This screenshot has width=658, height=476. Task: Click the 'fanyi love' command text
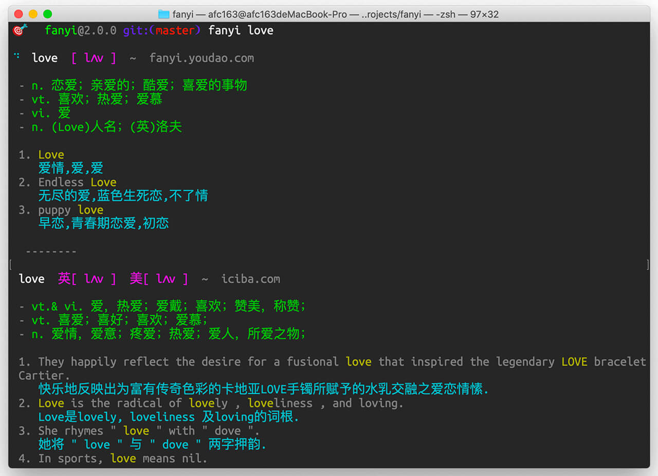click(241, 30)
